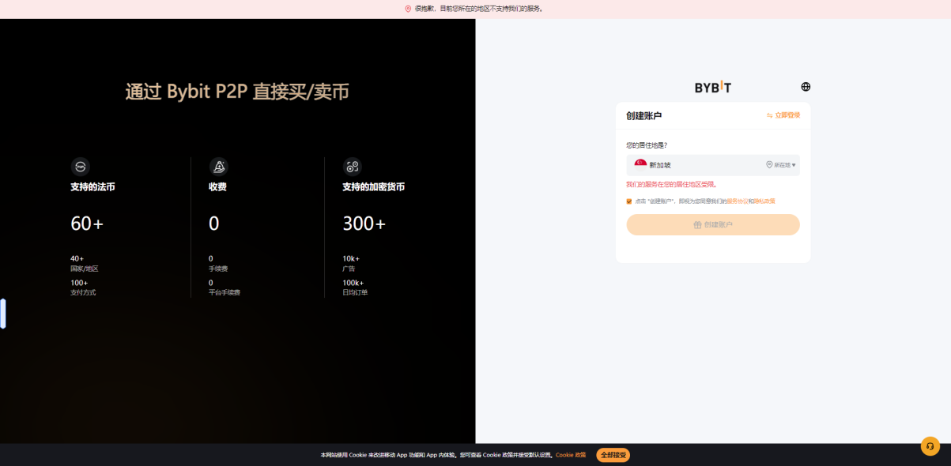Click the 支持的加密货币 label

point(373,187)
